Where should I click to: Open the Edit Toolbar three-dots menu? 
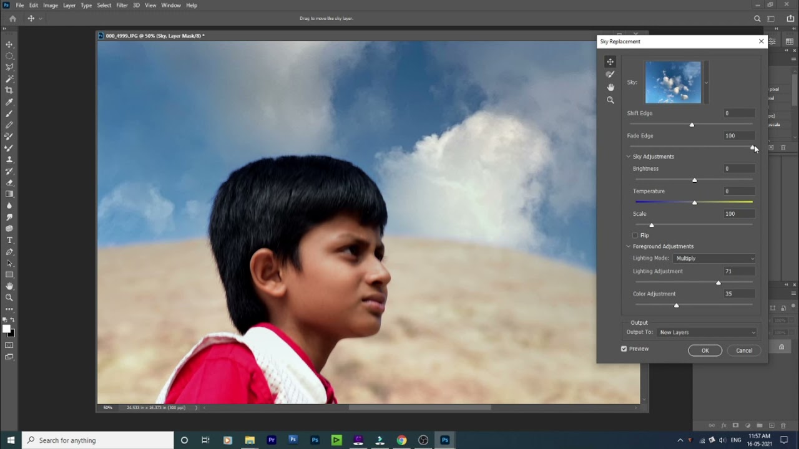(9, 309)
